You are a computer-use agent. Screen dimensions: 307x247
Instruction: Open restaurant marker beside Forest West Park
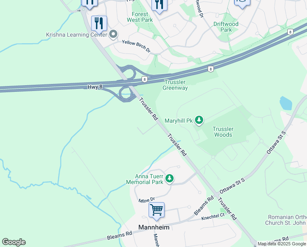click(159, 5)
